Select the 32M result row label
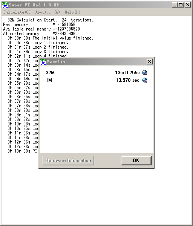 click(50, 73)
